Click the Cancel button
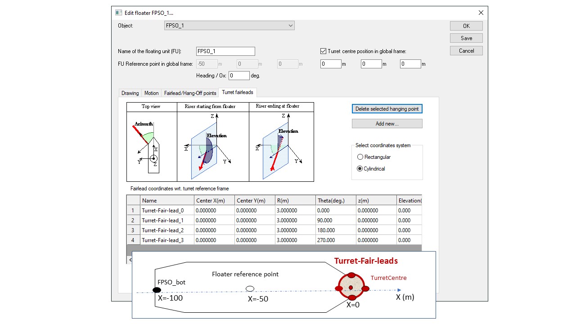The height and width of the screenshot is (324, 576). pos(466,51)
